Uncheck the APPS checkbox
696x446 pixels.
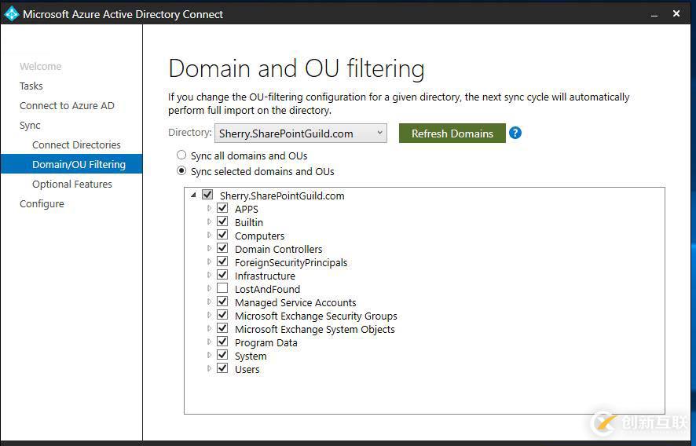click(222, 208)
